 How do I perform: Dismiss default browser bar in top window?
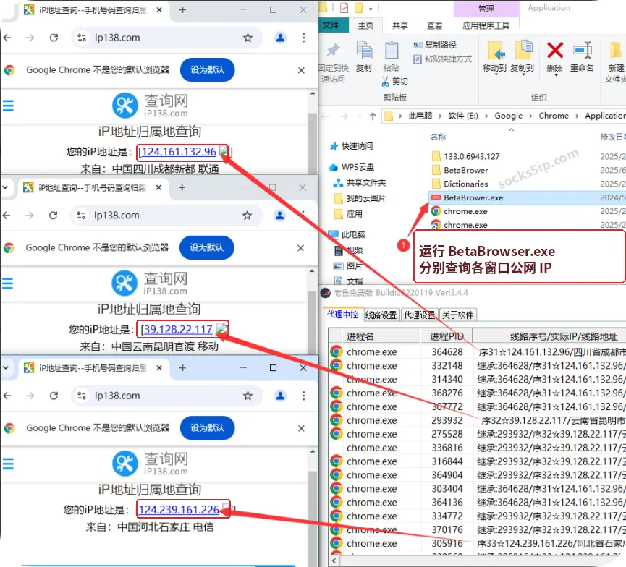pos(302,70)
